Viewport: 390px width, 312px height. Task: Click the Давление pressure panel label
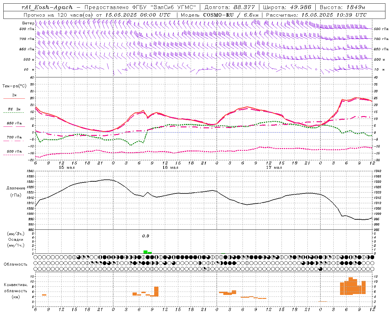pyautogui.click(x=16, y=188)
